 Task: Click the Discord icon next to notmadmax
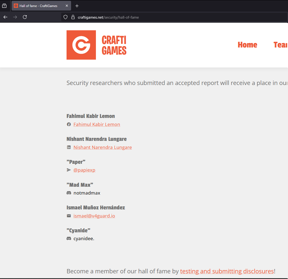pyautogui.click(x=69, y=193)
